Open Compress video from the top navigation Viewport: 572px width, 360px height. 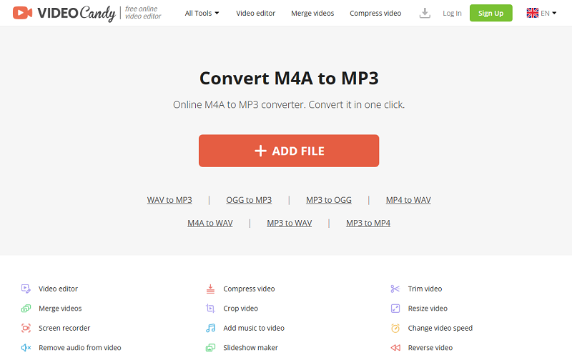click(x=375, y=13)
